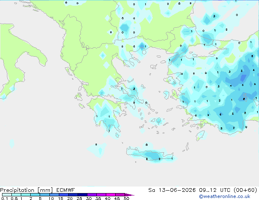Click the '15' legend scale label
This screenshot has width=259, height=200.
(60, 198)
